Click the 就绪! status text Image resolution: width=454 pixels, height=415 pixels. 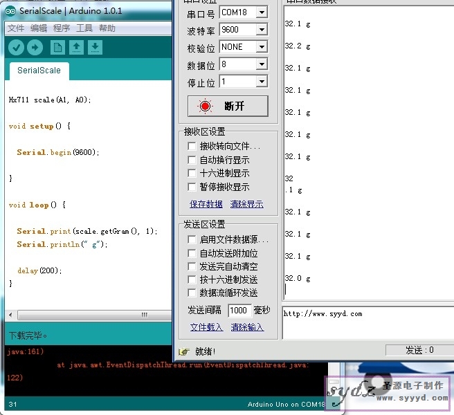(206, 351)
